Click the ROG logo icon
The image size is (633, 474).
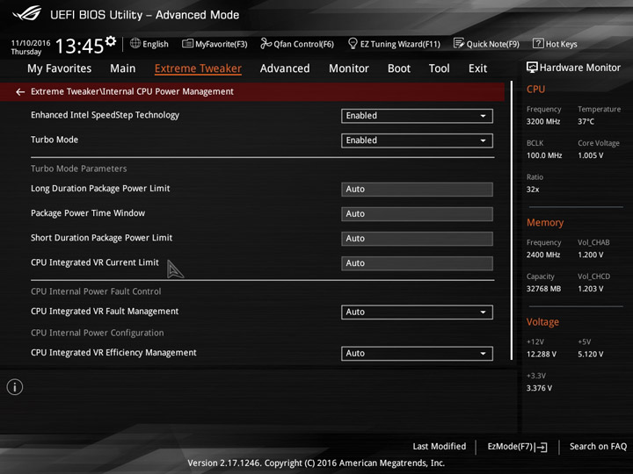coord(26,13)
